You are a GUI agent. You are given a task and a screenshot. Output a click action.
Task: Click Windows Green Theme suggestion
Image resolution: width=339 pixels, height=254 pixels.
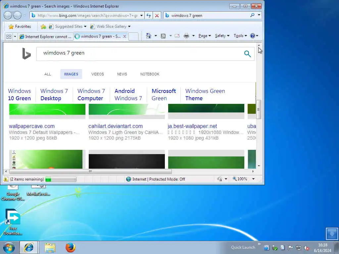point(205,95)
